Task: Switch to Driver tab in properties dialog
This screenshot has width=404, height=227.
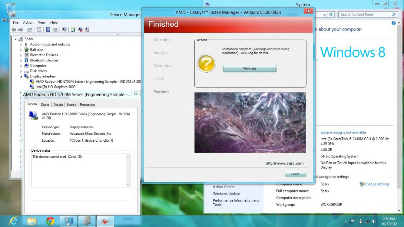Action: point(45,105)
